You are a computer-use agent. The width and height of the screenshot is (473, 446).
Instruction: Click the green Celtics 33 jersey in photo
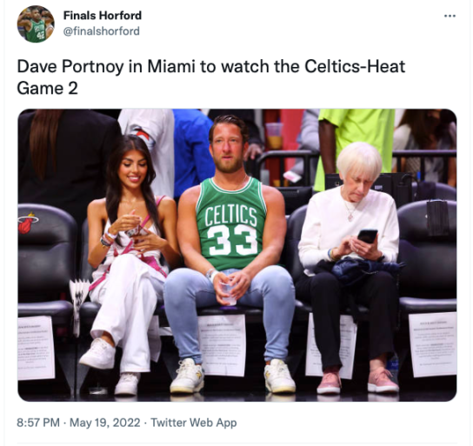pyautogui.click(x=231, y=224)
